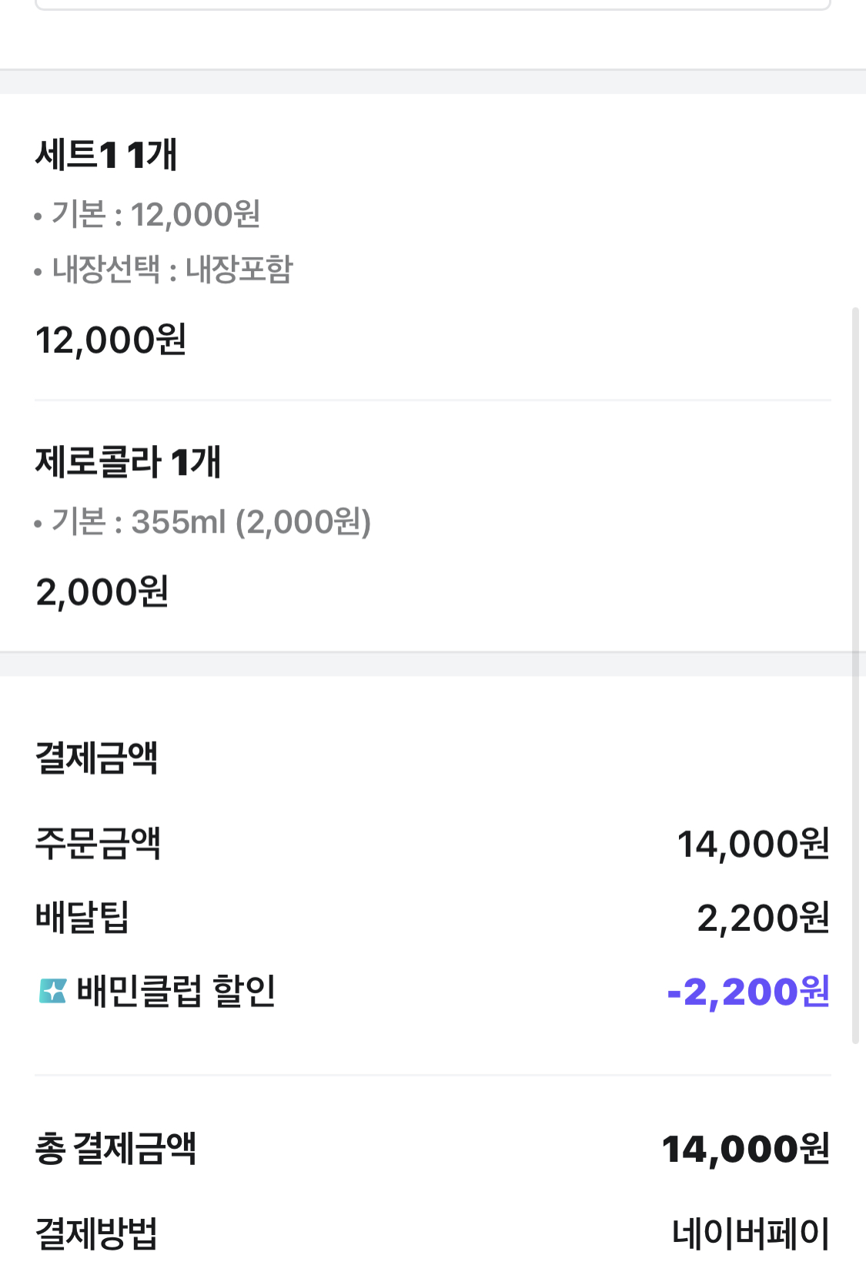Select the 제로콜라 1개 item title
This screenshot has width=866, height=1282.
coord(129,462)
